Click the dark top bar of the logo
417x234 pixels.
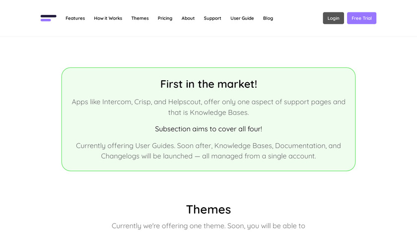coord(48,16)
